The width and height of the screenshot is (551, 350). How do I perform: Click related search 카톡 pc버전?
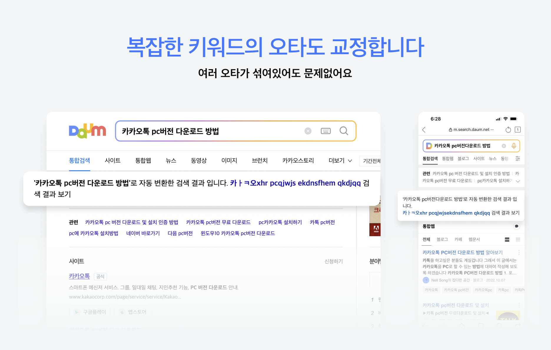[322, 222]
